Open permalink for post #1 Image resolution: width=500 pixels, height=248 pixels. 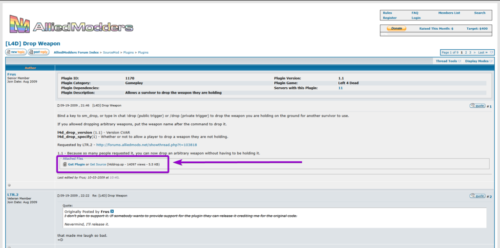click(x=490, y=106)
